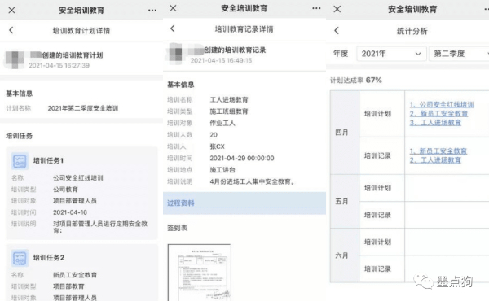Go back from 统计分析 page
The width and height of the screenshot is (489, 301).
click(337, 30)
